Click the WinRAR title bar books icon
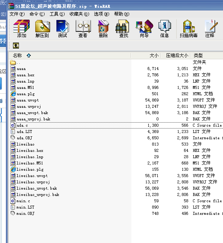The image size is (223, 243). tap(11, 6)
